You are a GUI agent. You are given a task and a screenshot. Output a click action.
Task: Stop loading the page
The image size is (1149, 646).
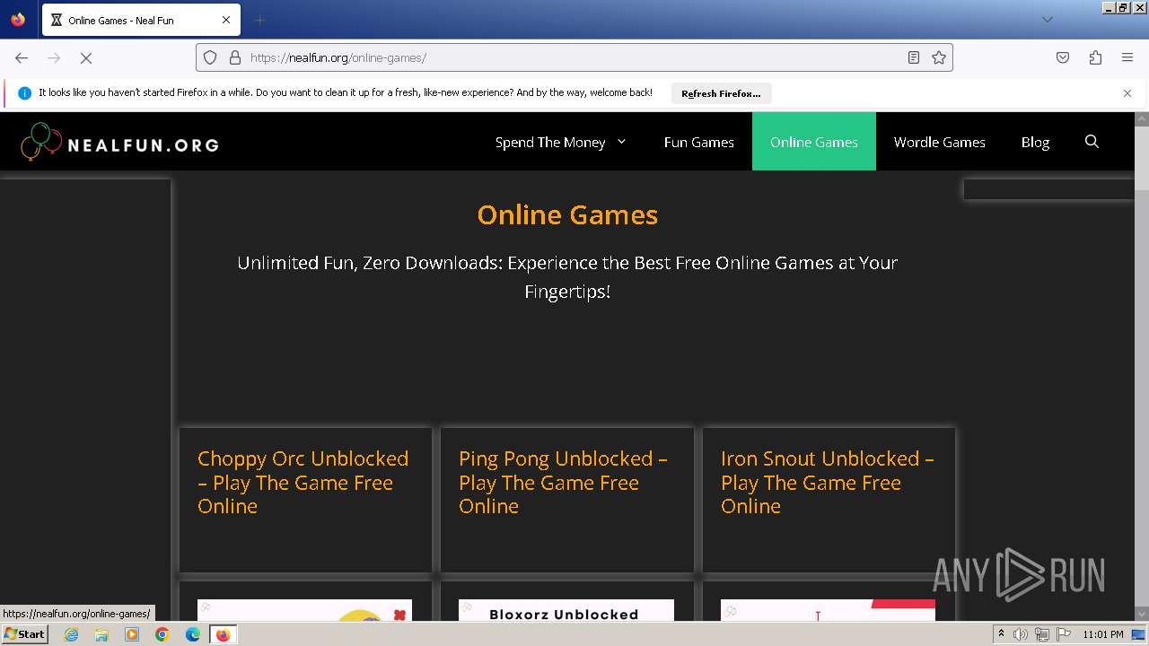pyautogui.click(x=86, y=57)
